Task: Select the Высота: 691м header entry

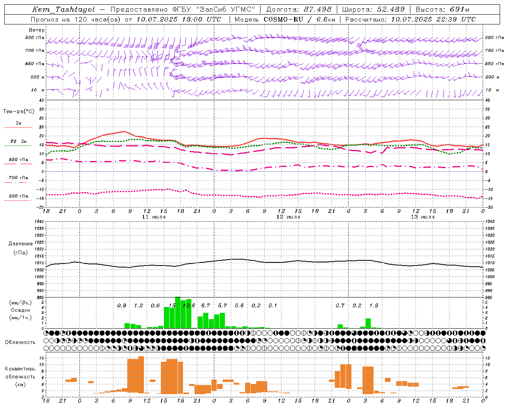Action: [442, 9]
